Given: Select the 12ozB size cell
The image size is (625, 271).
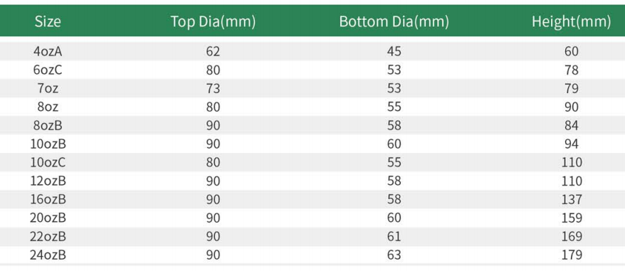Looking at the screenshot, I should click(48, 181).
